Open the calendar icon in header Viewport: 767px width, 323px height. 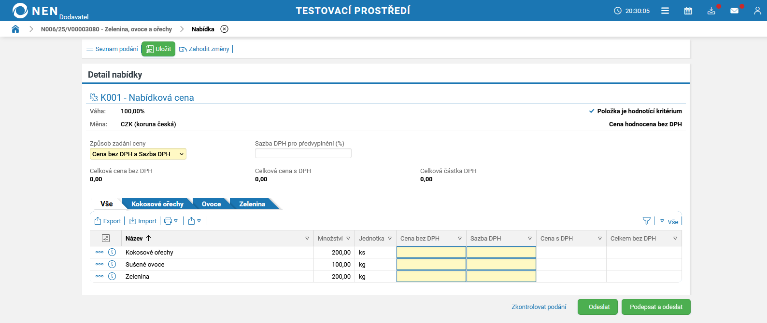coord(688,11)
